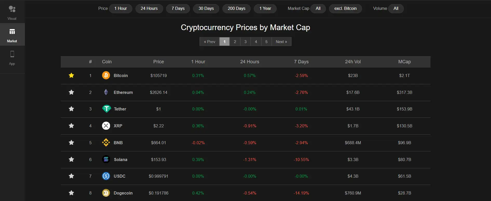491x201 pixels.
Task: Toggle the XRP favorite star
Action: pyautogui.click(x=71, y=126)
